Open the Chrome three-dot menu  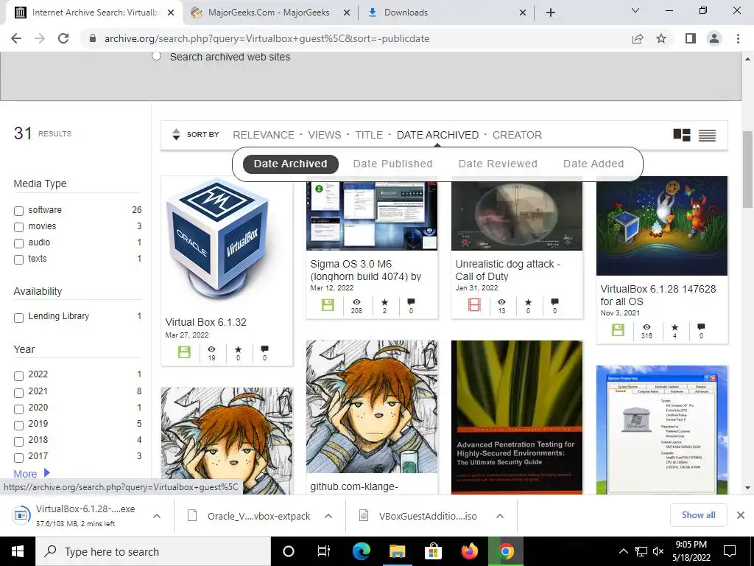tap(738, 38)
